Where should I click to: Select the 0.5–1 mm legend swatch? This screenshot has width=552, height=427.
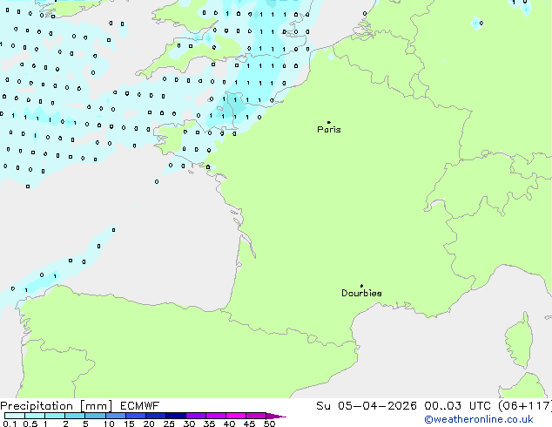click(35, 416)
